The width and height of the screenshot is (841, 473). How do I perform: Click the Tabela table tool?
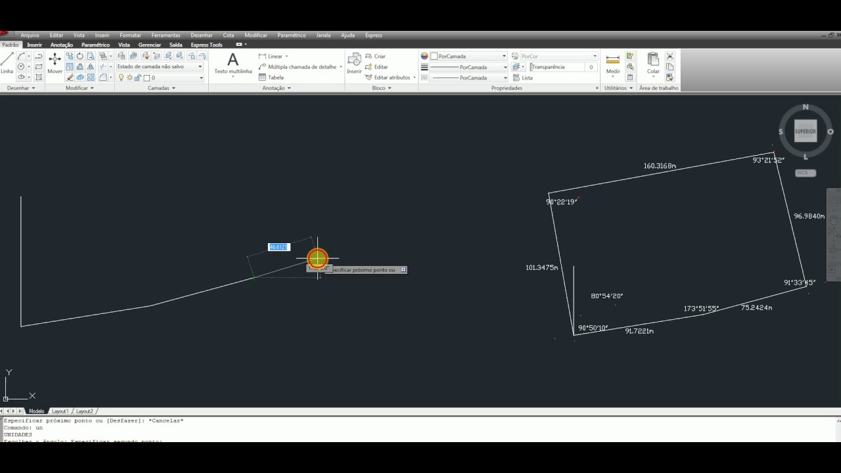[x=271, y=78]
